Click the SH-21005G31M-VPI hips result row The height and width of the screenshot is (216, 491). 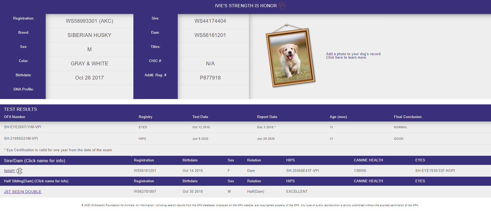(x=21, y=139)
